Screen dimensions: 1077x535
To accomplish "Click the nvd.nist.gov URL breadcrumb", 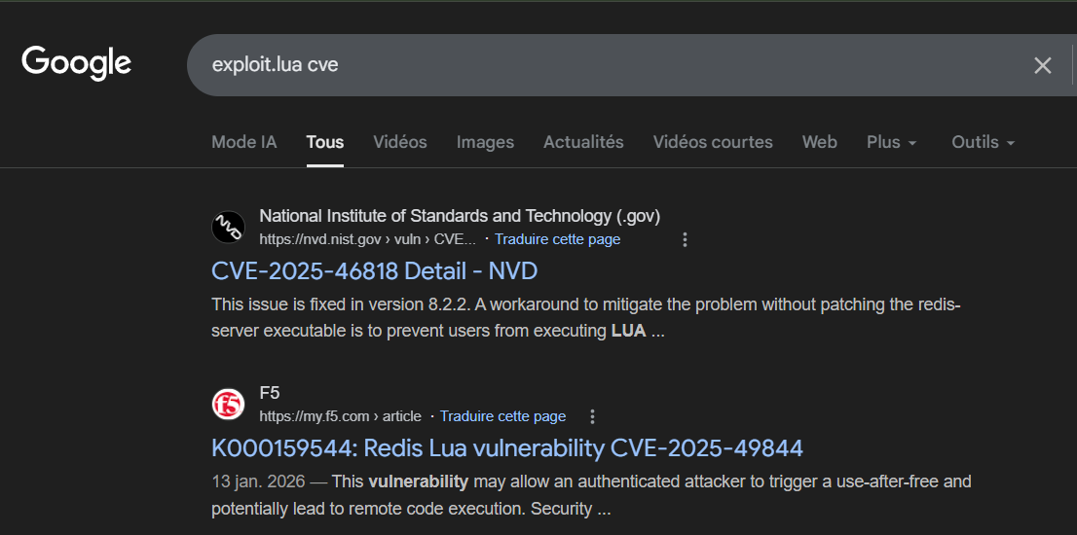I will 367,239.
